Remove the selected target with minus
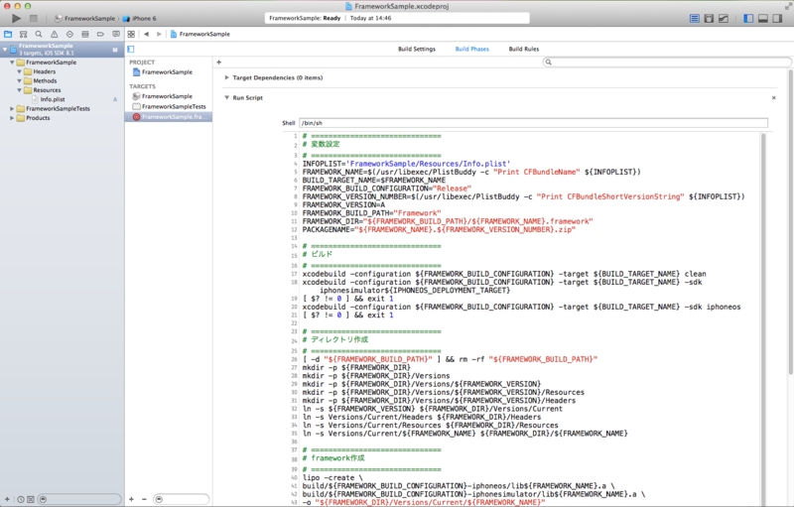 point(144,499)
